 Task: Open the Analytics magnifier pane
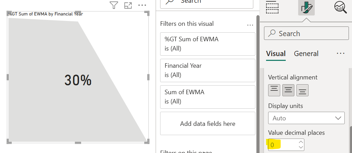coord(341,7)
